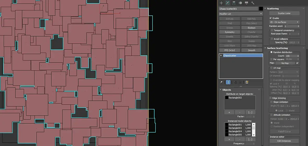308x146 pixels.
Task: Toggle Show end result icon
Action: click(x=228, y=82)
